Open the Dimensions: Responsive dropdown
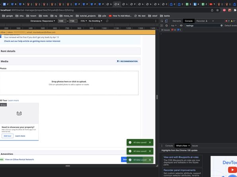Screen dimensions: 237x177 pyautogui.click(x=43, y=21)
